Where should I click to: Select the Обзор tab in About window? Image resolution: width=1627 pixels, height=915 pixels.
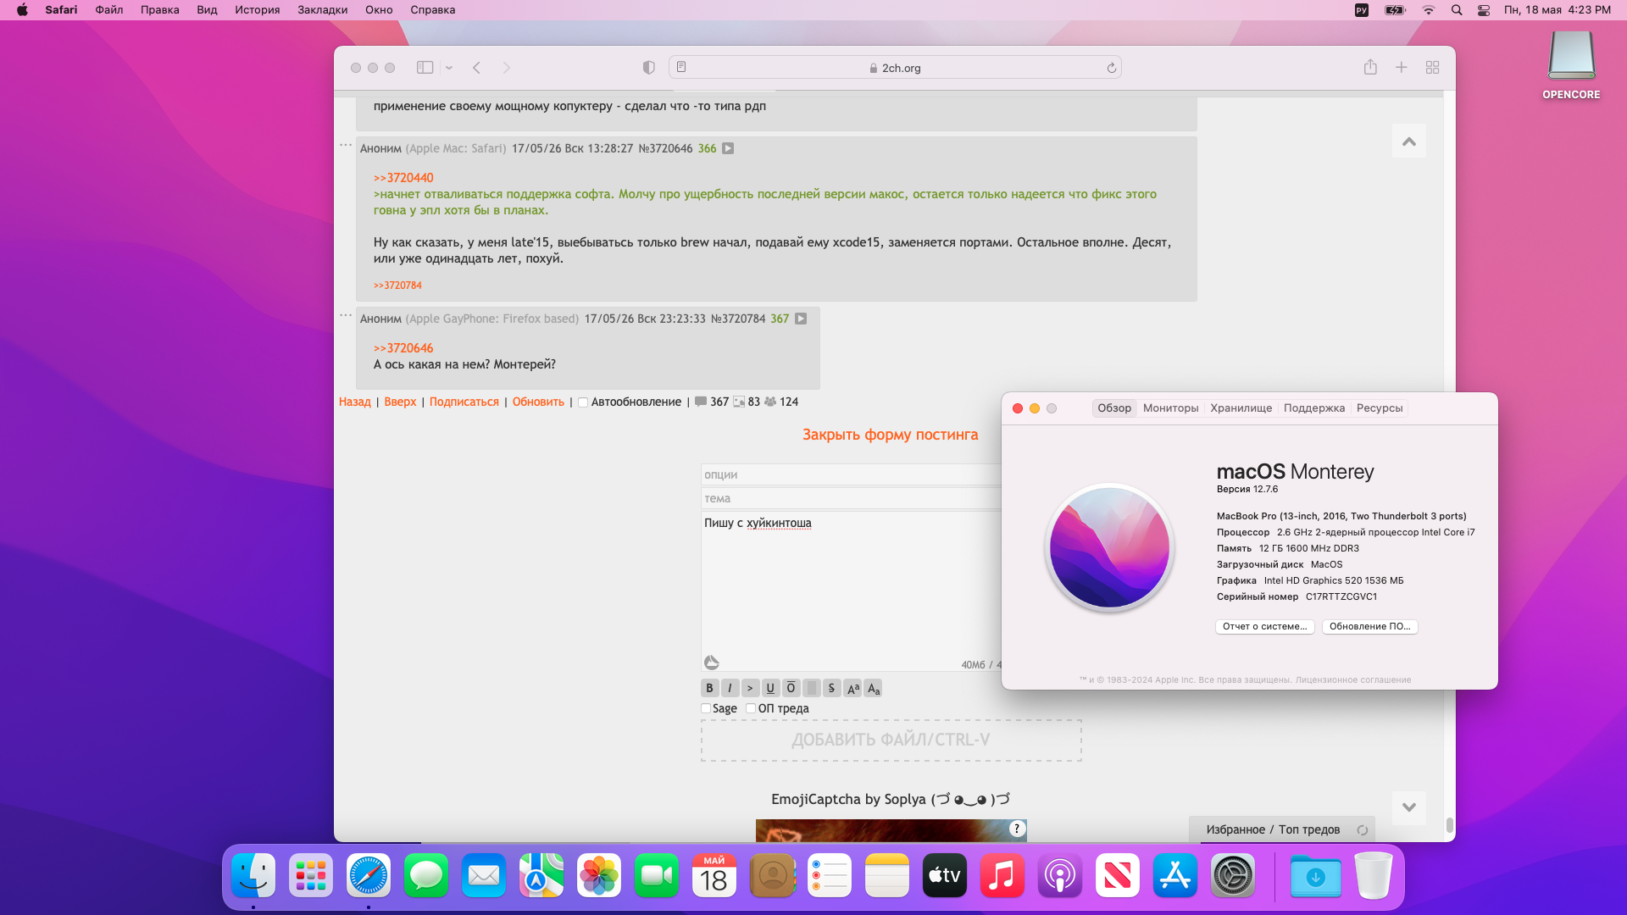pyautogui.click(x=1114, y=408)
